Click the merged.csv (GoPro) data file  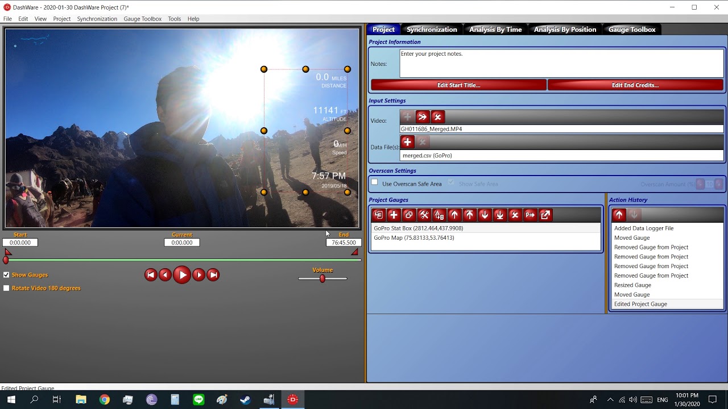[562, 155]
